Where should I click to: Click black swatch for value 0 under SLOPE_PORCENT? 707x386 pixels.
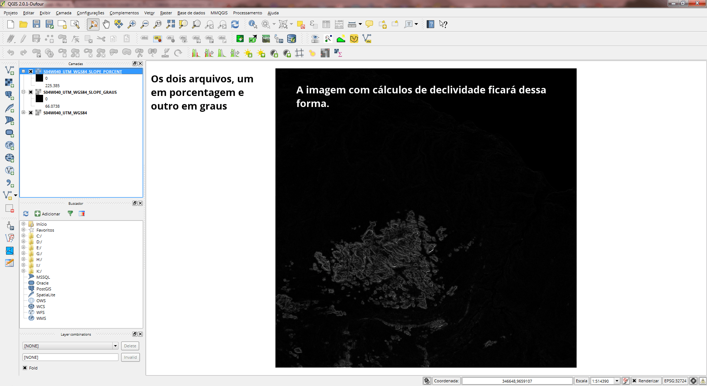[39, 78]
